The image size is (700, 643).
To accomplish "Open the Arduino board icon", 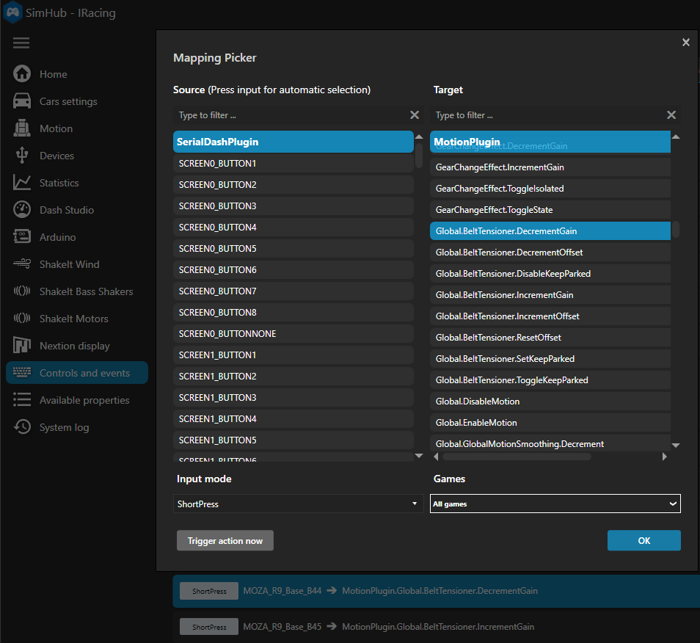I will (22, 237).
